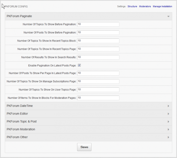Click the PKForum Other arrow icon

point(168,137)
